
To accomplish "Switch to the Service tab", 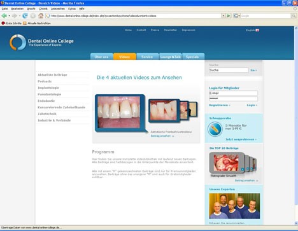I will point(147,57).
